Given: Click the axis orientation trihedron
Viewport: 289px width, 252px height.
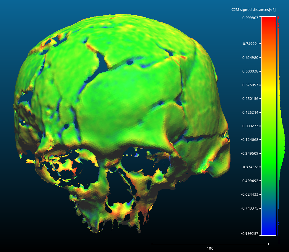Looking at the screenshot, I should tap(282, 241).
